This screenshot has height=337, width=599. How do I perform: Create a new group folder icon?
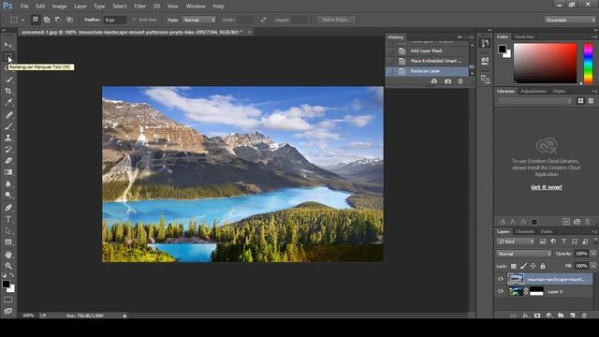click(561, 315)
